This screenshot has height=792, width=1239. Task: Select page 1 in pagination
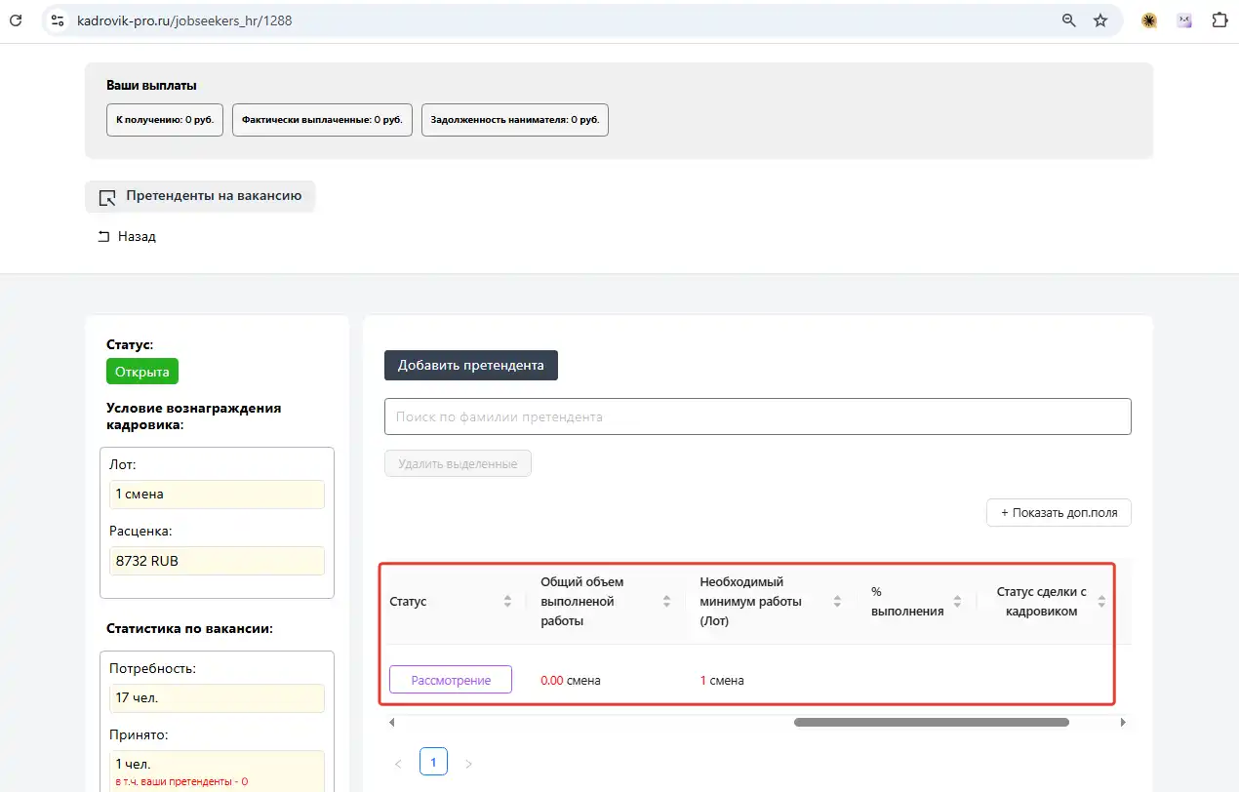[433, 761]
